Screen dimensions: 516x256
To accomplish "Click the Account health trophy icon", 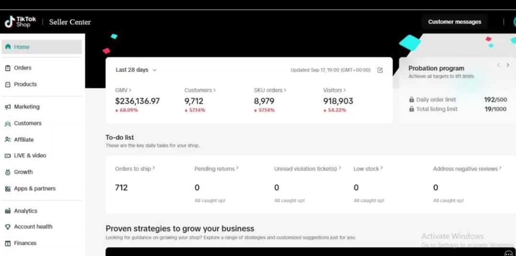I will [x=8, y=227].
